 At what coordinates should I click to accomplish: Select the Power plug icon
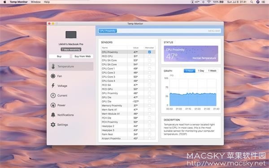[53, 105]
